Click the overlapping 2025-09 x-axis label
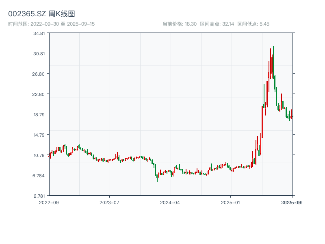325x244 pixels. point(292,203)
